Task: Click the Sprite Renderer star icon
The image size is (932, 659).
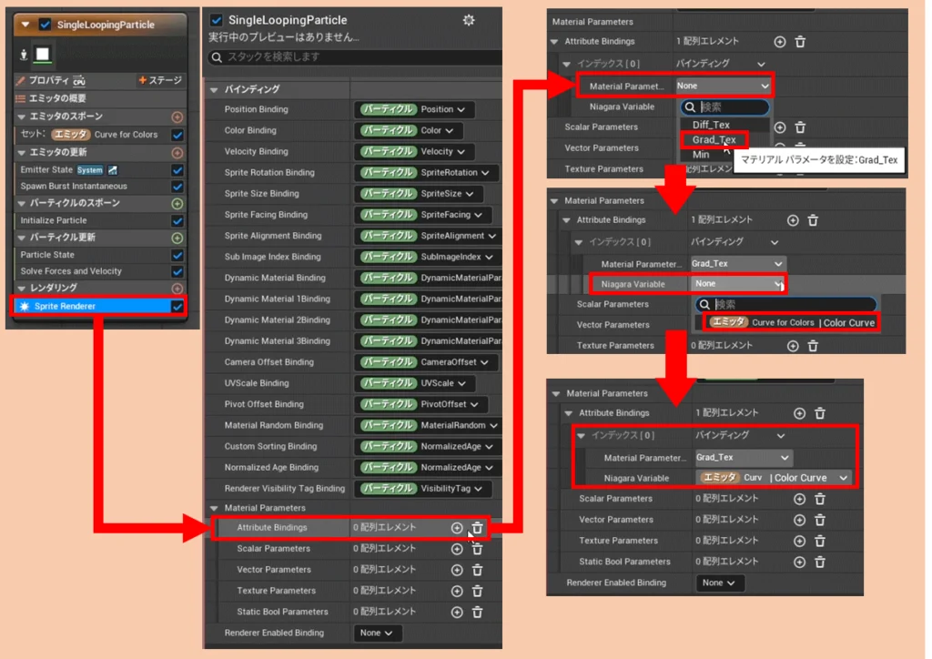Action: coord(25,307)
